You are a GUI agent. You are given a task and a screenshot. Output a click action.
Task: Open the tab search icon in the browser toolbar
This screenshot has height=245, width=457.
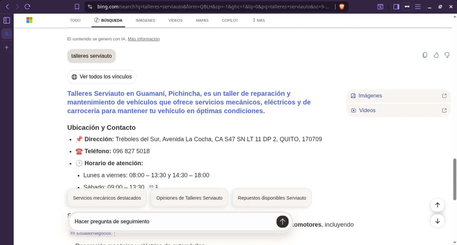(x=380, y=6)
